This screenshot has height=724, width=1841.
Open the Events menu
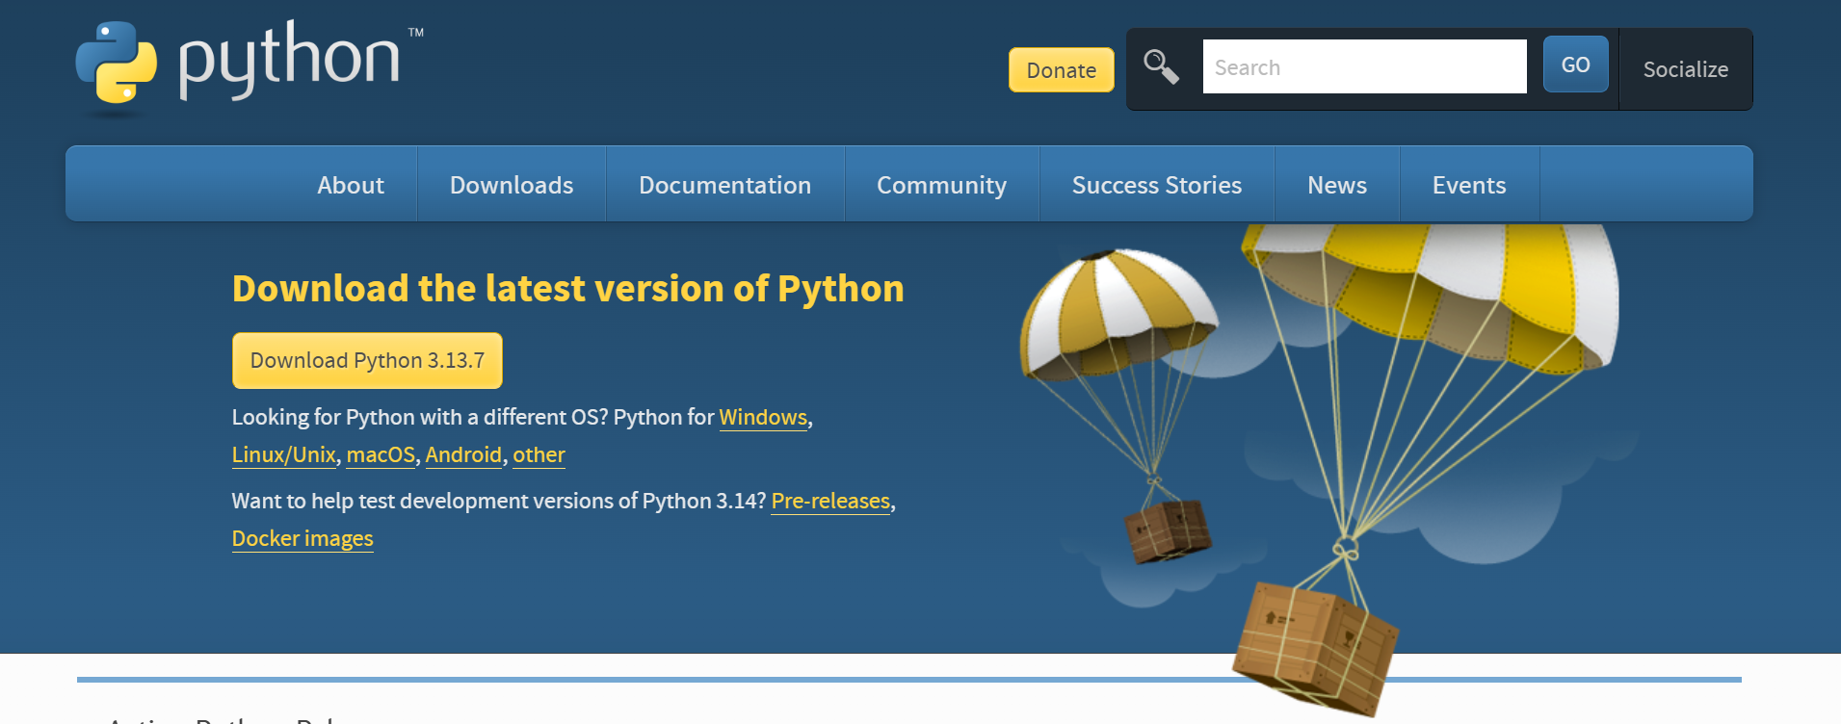[1469, 185]
